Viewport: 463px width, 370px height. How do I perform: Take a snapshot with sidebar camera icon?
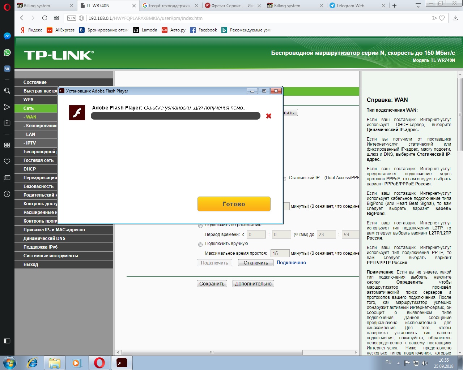(7, 123)
